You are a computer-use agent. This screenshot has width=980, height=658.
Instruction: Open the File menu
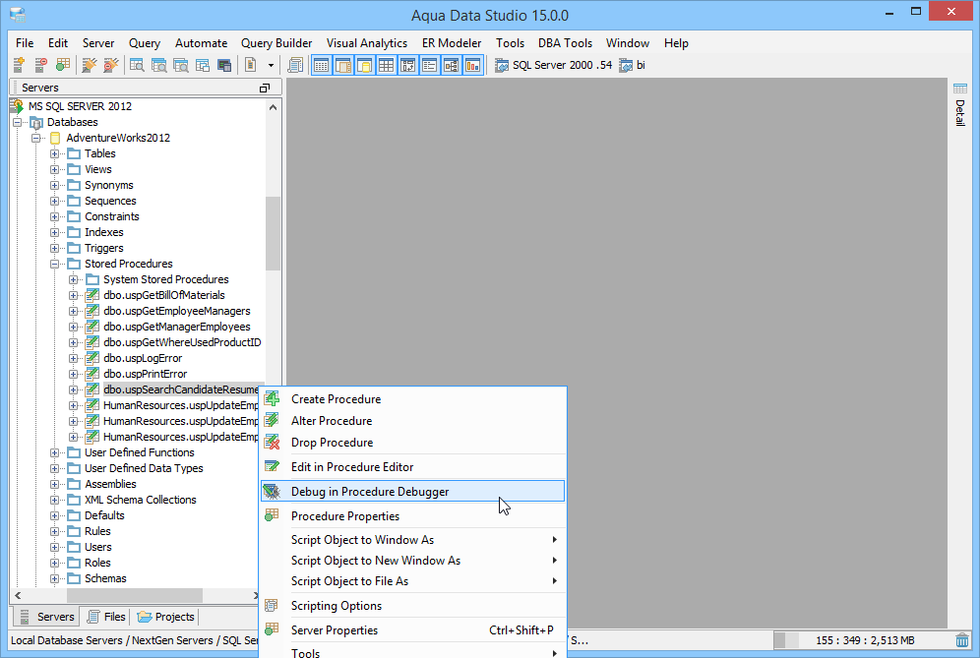coord(25,43)
